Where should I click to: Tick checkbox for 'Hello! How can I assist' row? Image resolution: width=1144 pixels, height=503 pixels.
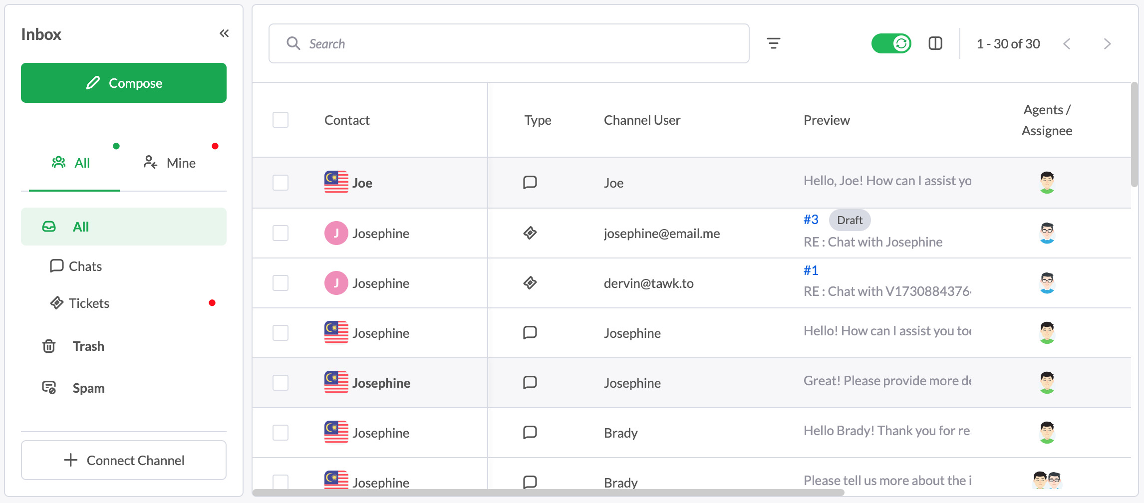click(x=281, y=333)
